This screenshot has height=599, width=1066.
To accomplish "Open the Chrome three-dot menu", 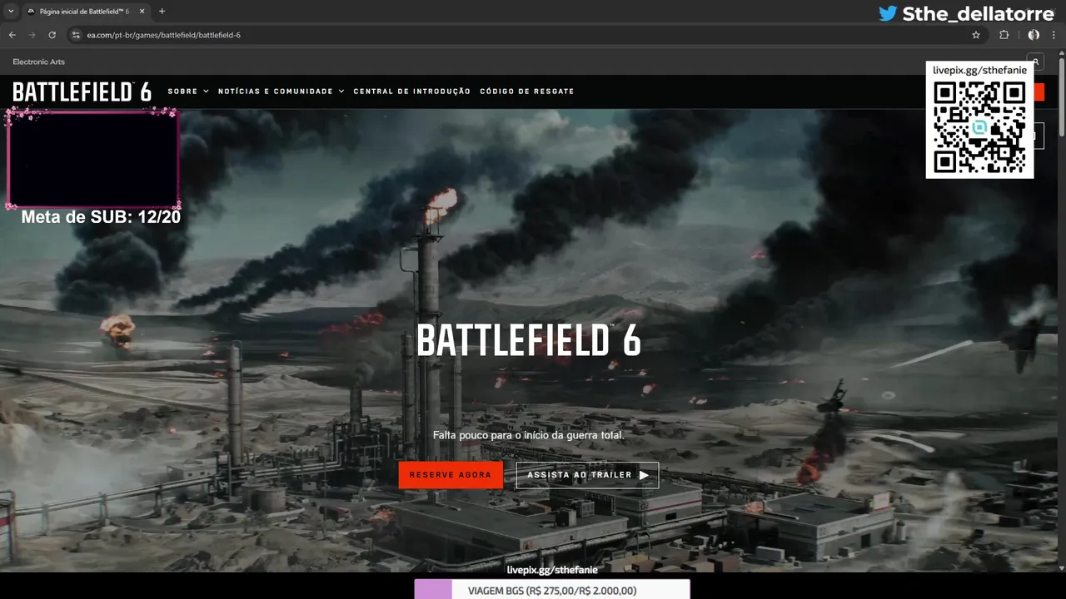I will [1054, 35].
